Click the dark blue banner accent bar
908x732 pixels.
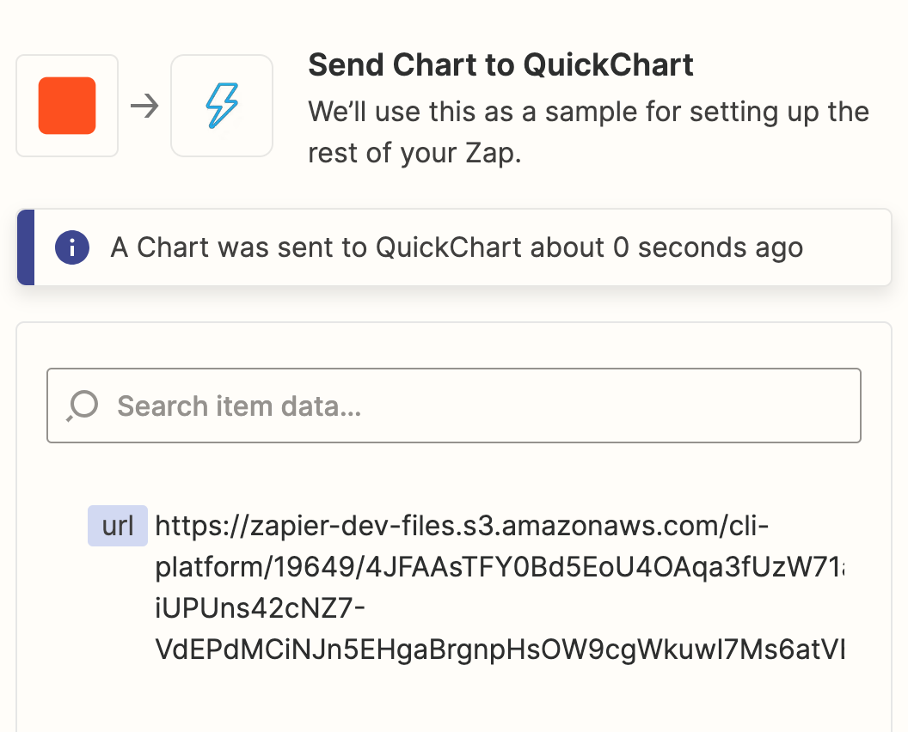click(26, 247)
